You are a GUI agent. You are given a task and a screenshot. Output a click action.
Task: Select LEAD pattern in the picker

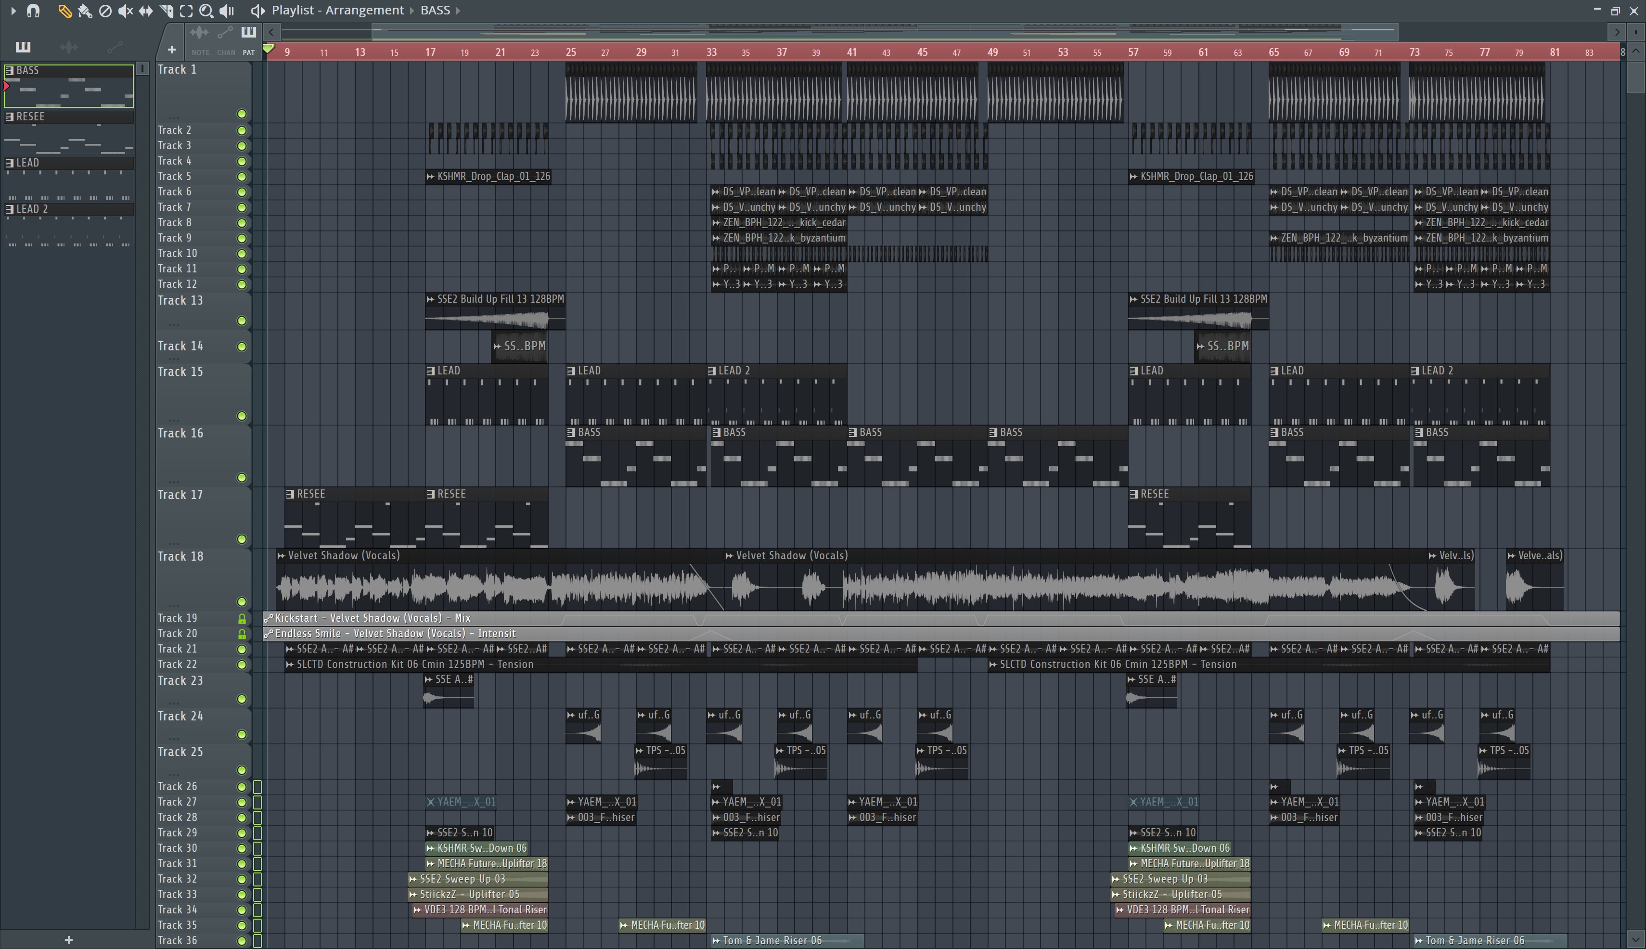[68, 178]
